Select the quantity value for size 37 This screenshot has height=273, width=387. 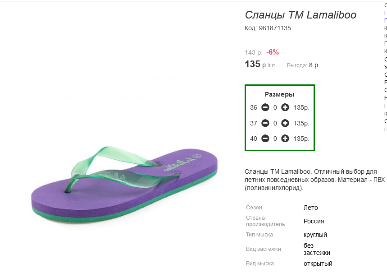click(275, 123)
